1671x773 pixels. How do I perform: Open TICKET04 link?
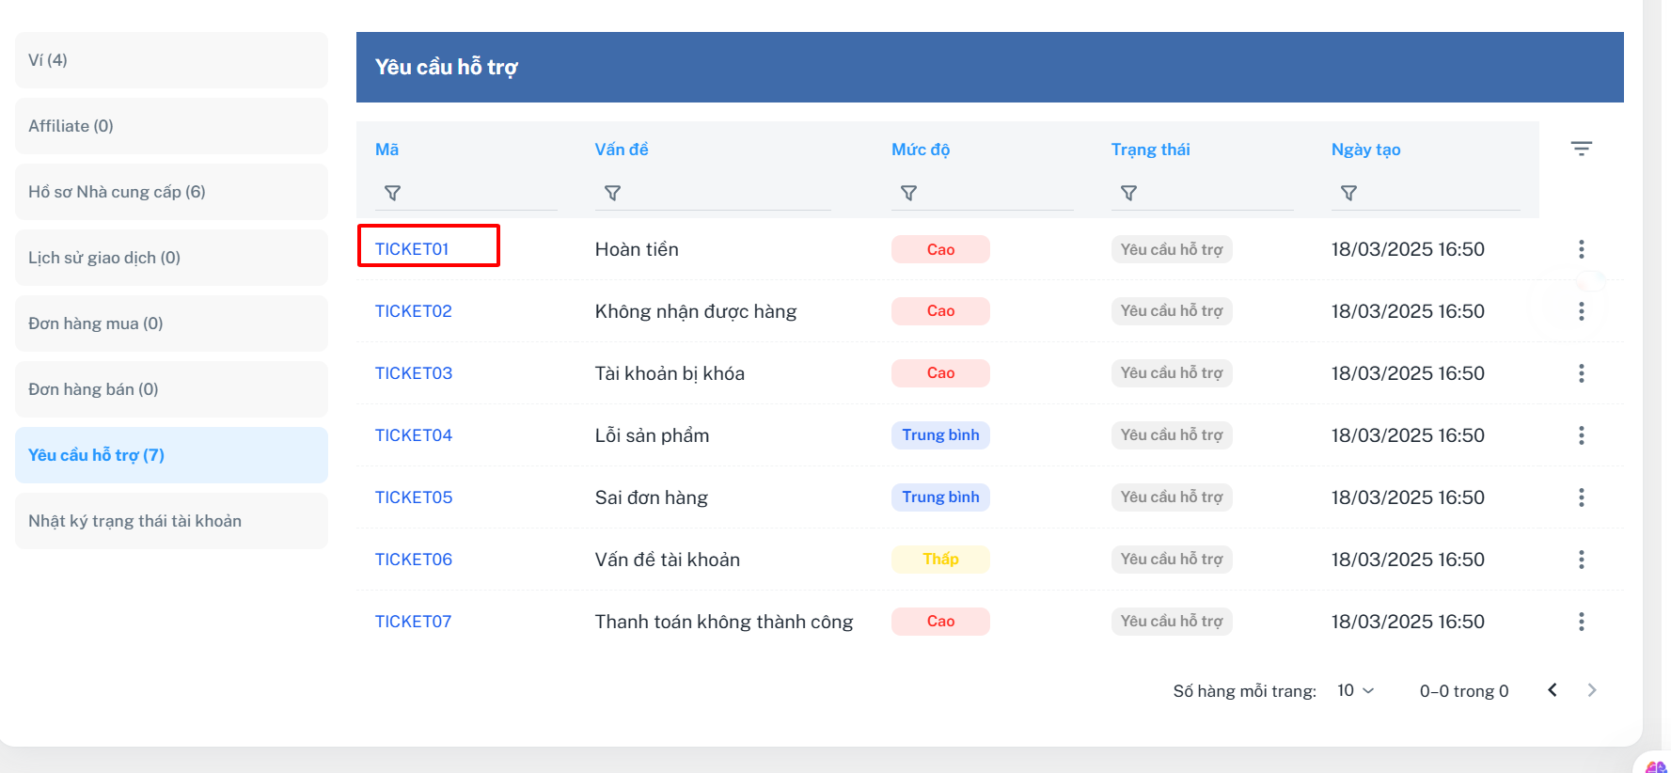click(x=414, y=435)
